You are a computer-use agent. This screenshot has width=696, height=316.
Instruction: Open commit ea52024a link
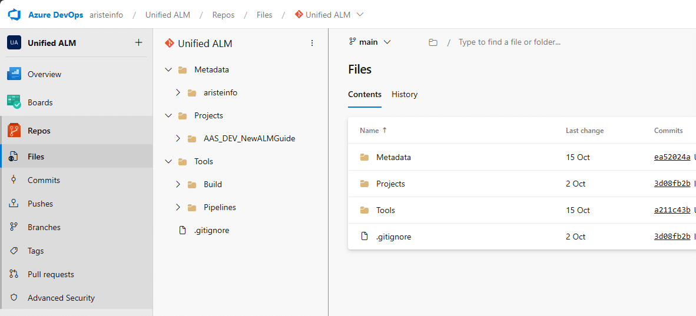672,157
